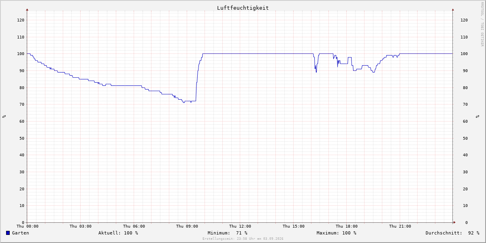
Task: Click the Thu 00:00 time axis label
Action: tap(28, 226)
